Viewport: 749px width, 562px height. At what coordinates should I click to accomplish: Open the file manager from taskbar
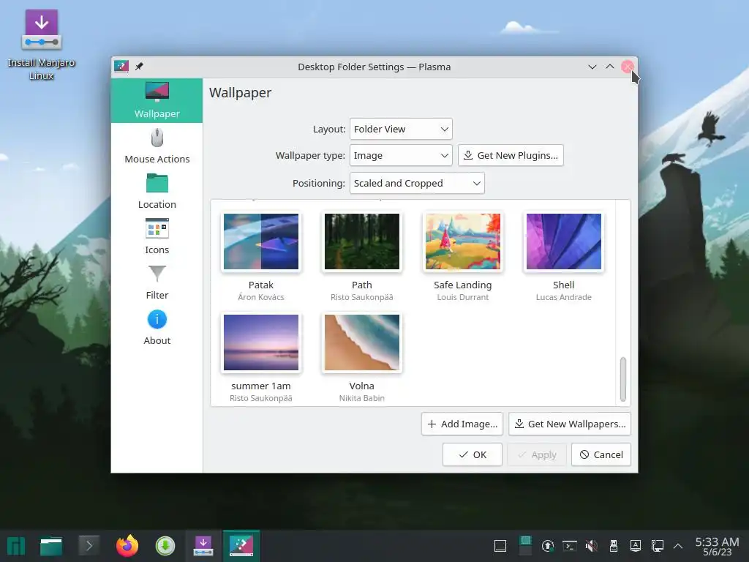pyautogui.click(x=51, y=546)
